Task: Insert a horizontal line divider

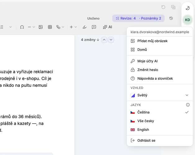Action: tap(29, 27)
